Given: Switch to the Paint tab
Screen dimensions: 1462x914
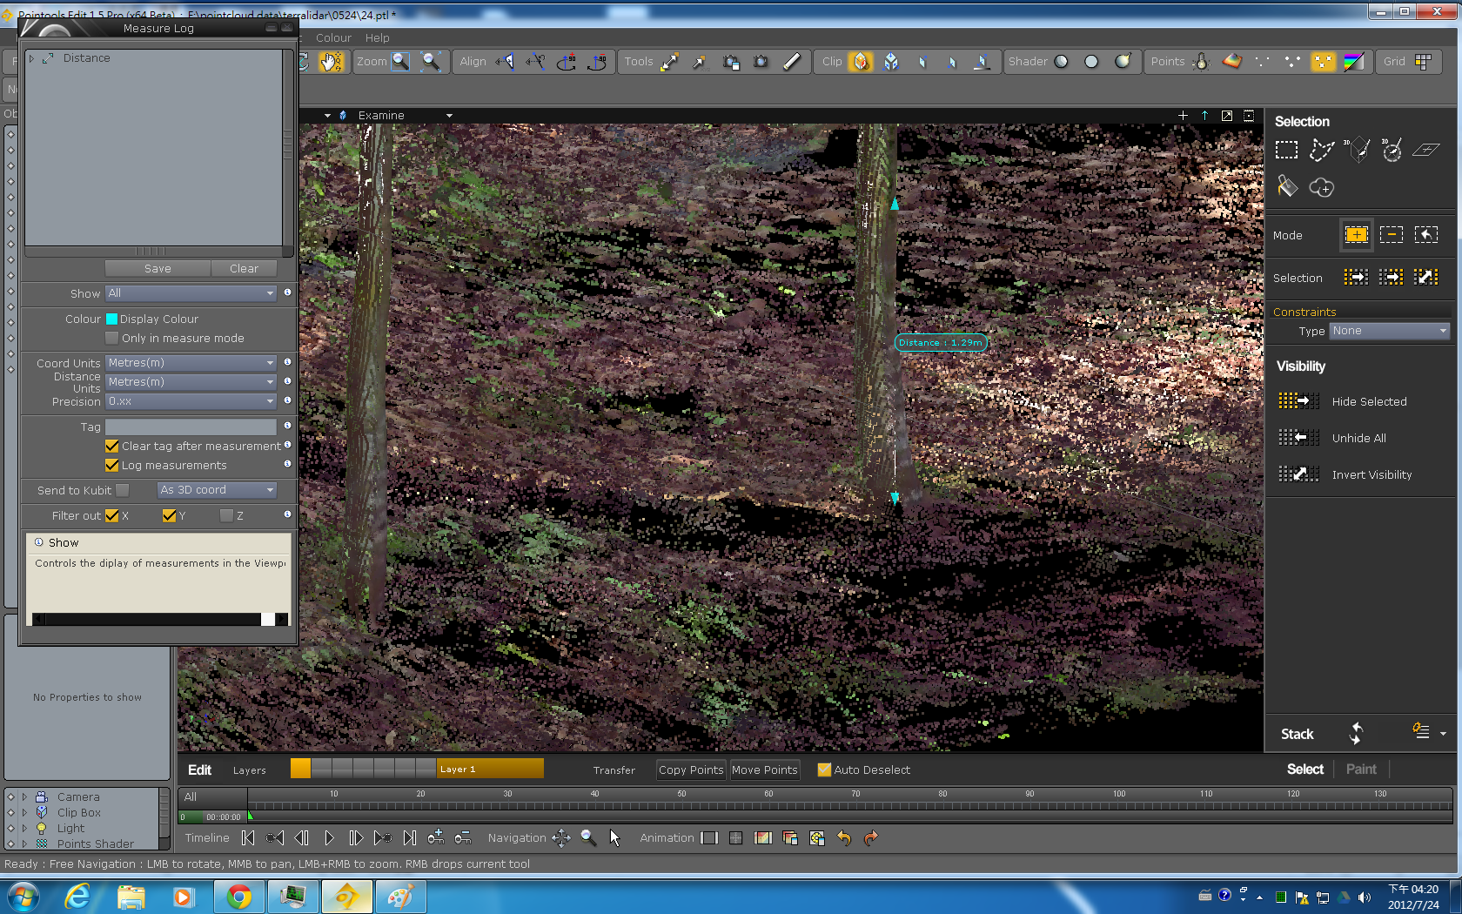Looking at the screenshot, I should [x=1361, y=769].
